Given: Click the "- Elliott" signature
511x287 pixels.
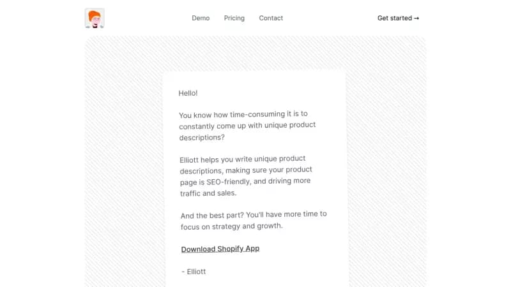Looking at the screenshot, I should coord(194,272).
